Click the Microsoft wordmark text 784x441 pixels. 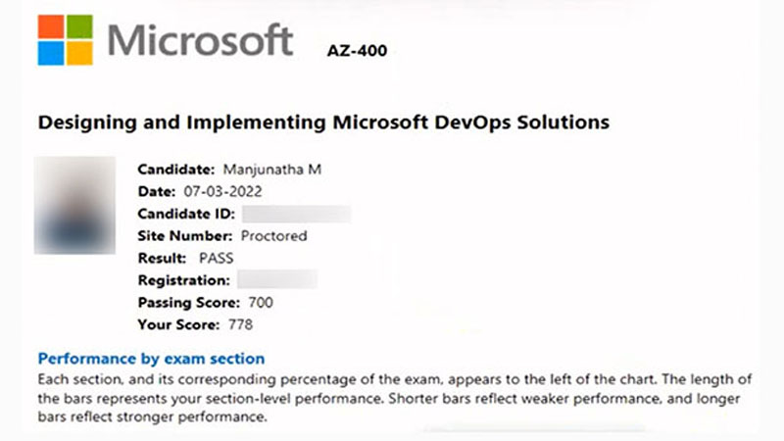(x=200, y=41)
